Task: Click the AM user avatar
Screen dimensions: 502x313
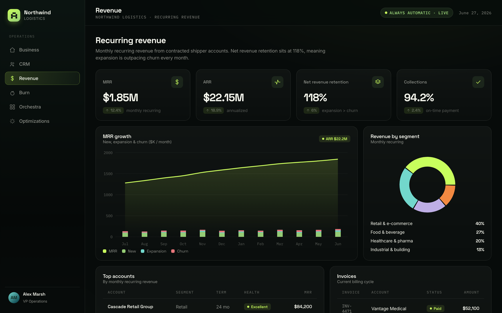Action: (x=14, y=298)
